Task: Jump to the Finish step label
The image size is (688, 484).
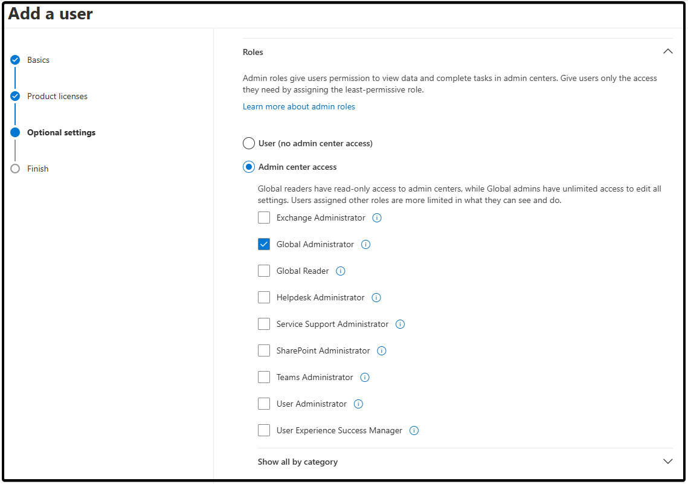Action: [x=37, y=169]
